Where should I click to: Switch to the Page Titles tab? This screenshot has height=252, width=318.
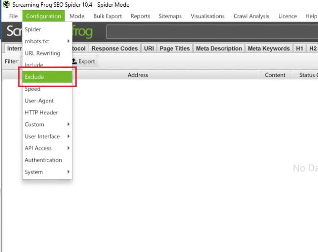click(x=174, y=49)
